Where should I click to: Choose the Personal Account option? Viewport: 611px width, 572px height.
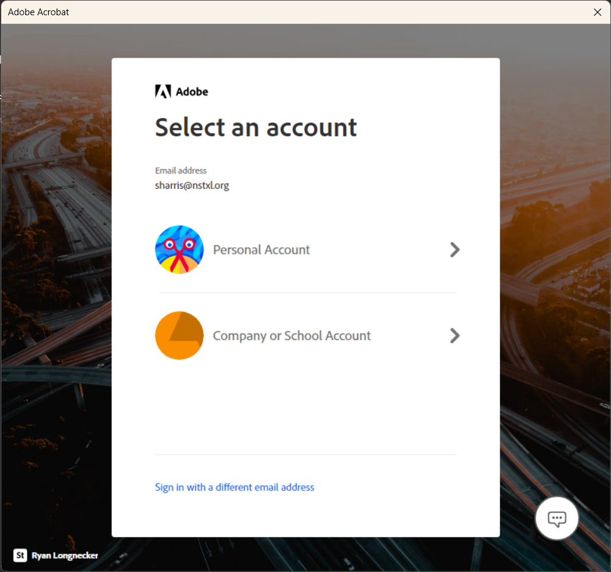[x=308, y=249]
